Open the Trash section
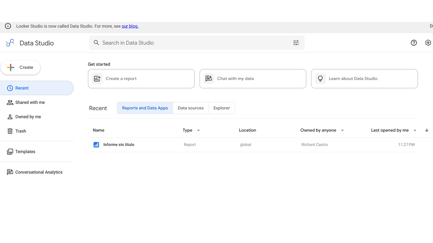433x243 pixels. [x=37, y=131]
